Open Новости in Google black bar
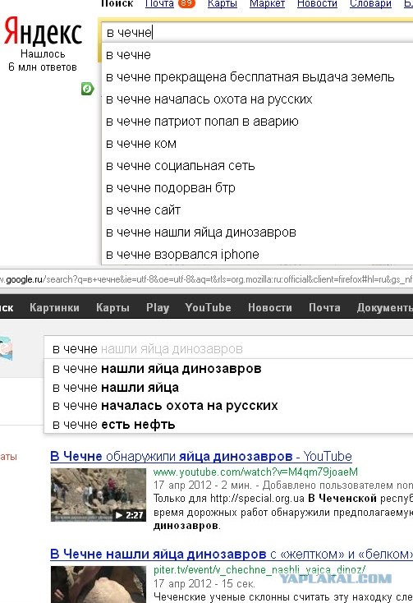This screenshot has height=603, width=413. click(x=270, y=307)
